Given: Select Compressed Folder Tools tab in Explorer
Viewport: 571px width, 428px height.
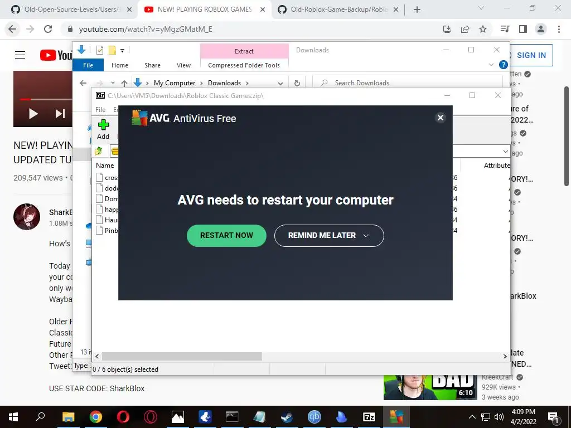Looking at the screenshot, I should pos(244,65).
